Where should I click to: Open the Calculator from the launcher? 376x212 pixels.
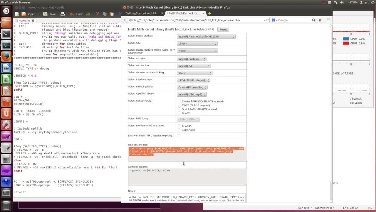pos(6,159)
